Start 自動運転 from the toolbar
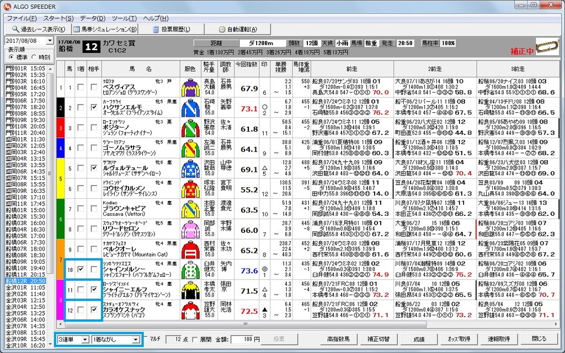The image size is (565, 353). click(x=238, y=29)
